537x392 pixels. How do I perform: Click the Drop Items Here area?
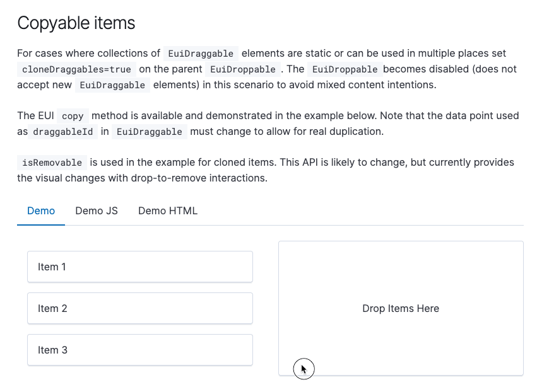tap(401, 308)
